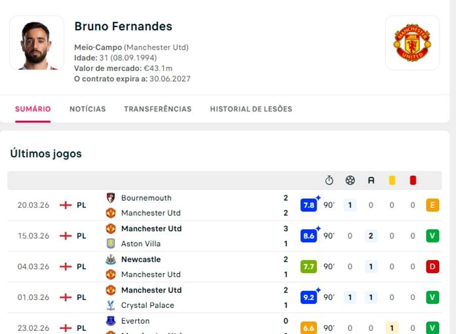The width and height of the screenshot is (456, 334).
Task: Click the stopwatch minutes-played column icon
Action: (x=329, y=180)
